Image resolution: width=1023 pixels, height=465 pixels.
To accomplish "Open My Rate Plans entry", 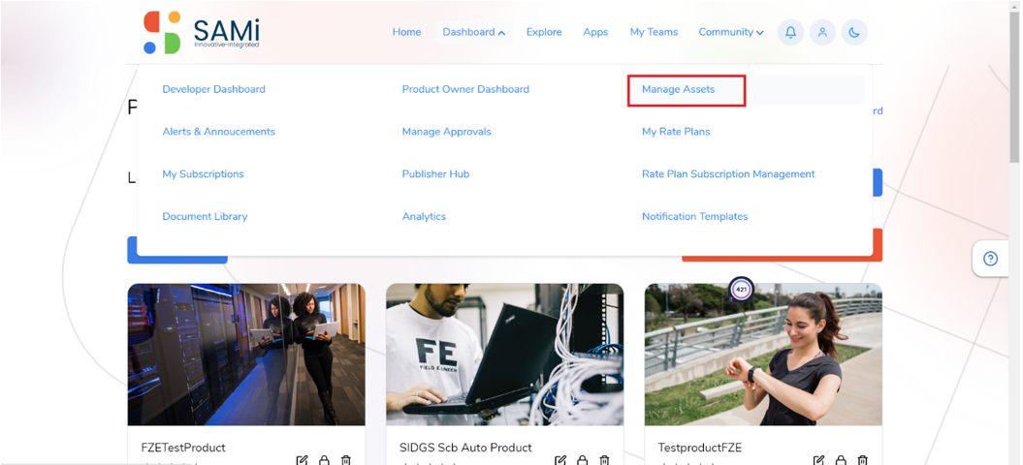I will click(x=676, y=132).
